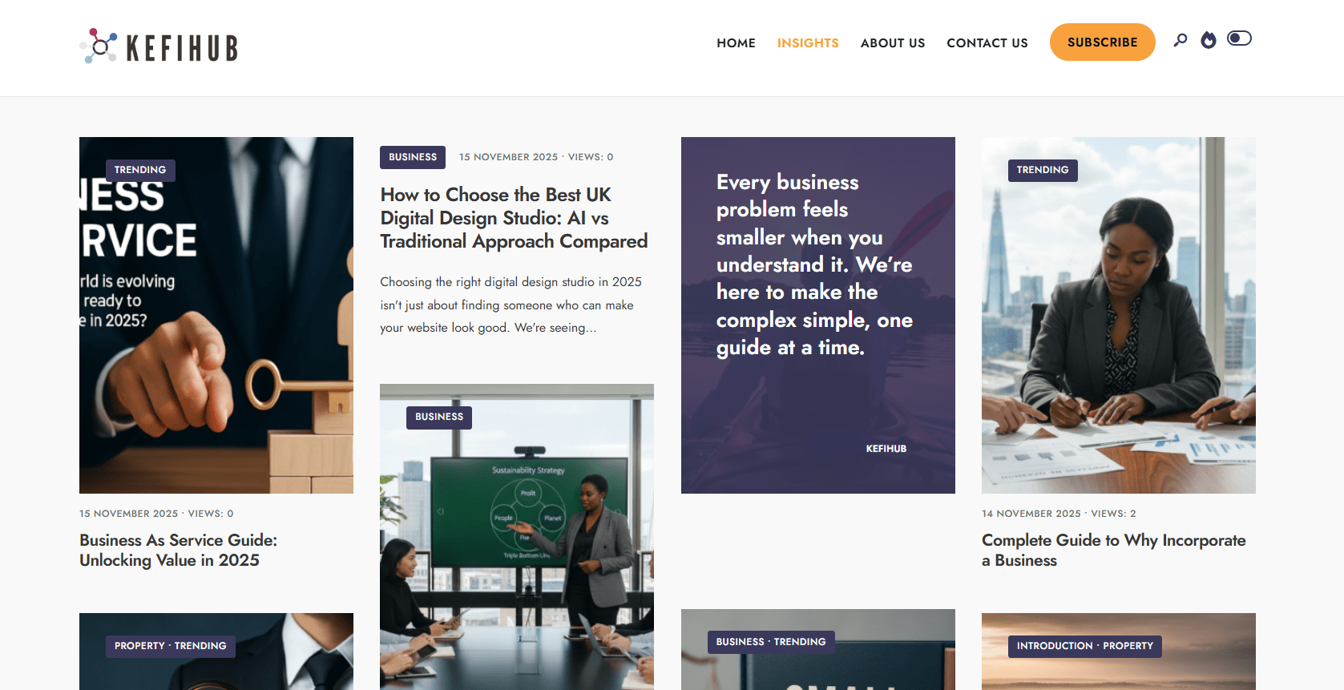The width and height of the screenshot is (1344, 690).
Task: Open the sustainability strategy meeting thumbnail
Action: [x=517, y=537]
